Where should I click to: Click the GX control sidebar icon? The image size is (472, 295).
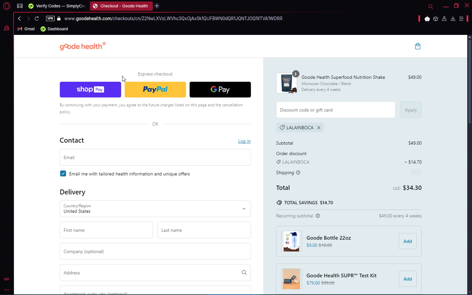(x=7, y=279)
